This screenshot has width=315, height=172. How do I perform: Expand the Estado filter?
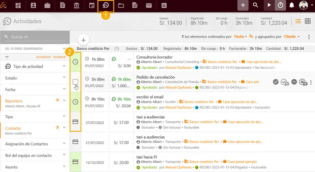click(64, 77)
